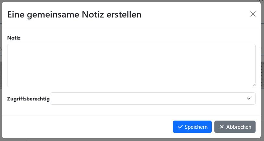Viewport: 264px width, 141px height.
Task: Save the note with the Speichern button
Action: point(192,127)
